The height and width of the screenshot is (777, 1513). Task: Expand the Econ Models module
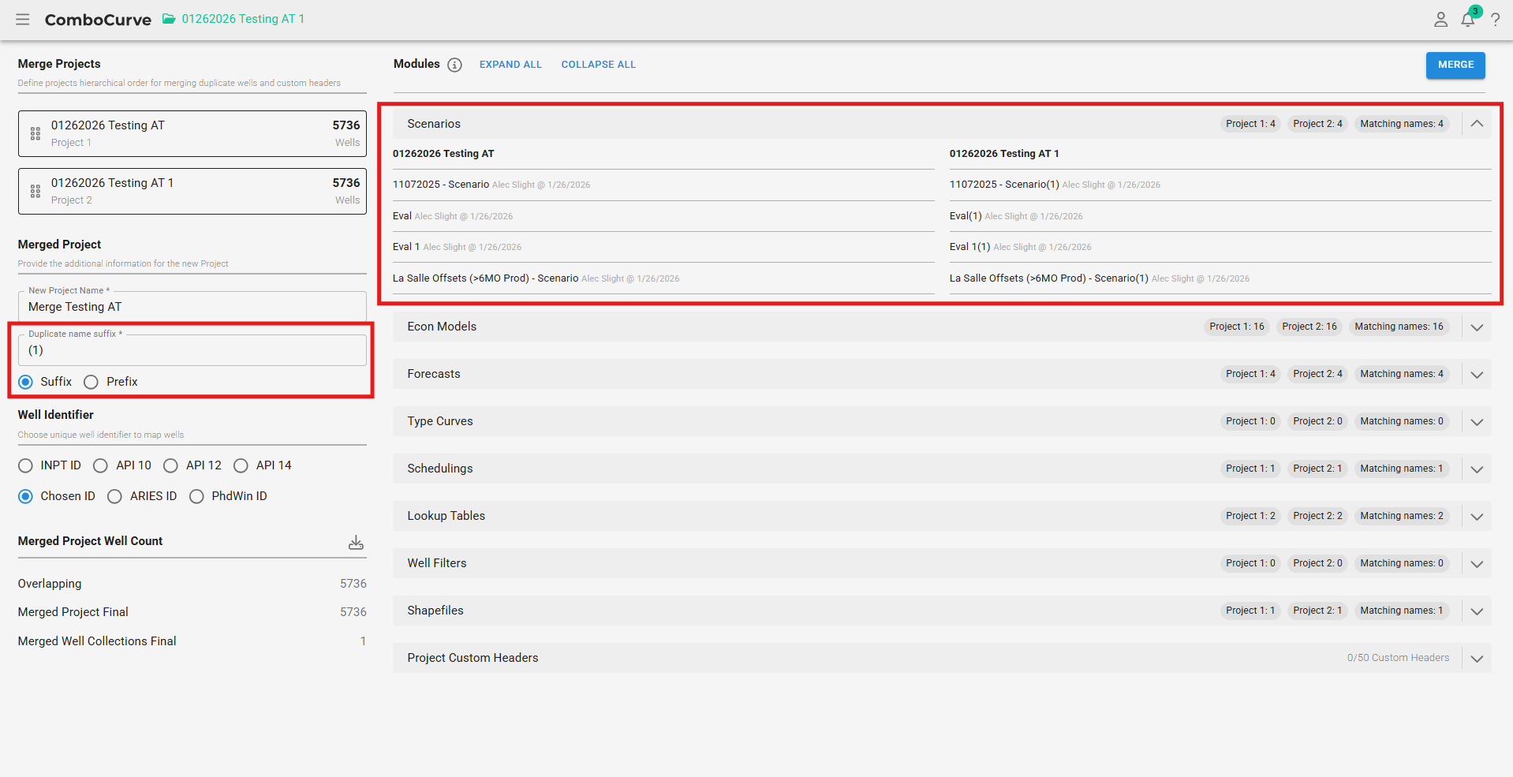point(1477,327)
